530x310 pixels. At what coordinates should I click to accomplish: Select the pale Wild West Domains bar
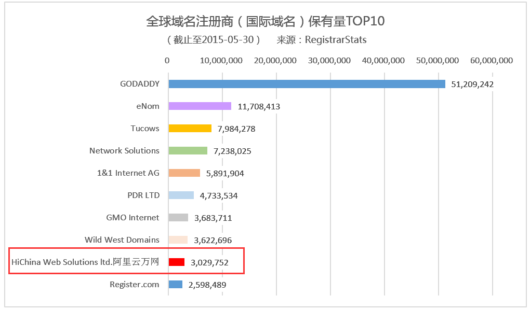[x=178, y=240]
